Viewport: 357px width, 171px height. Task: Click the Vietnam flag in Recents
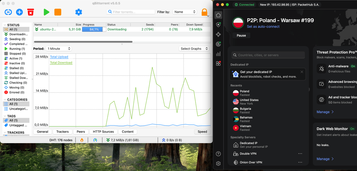236,128
